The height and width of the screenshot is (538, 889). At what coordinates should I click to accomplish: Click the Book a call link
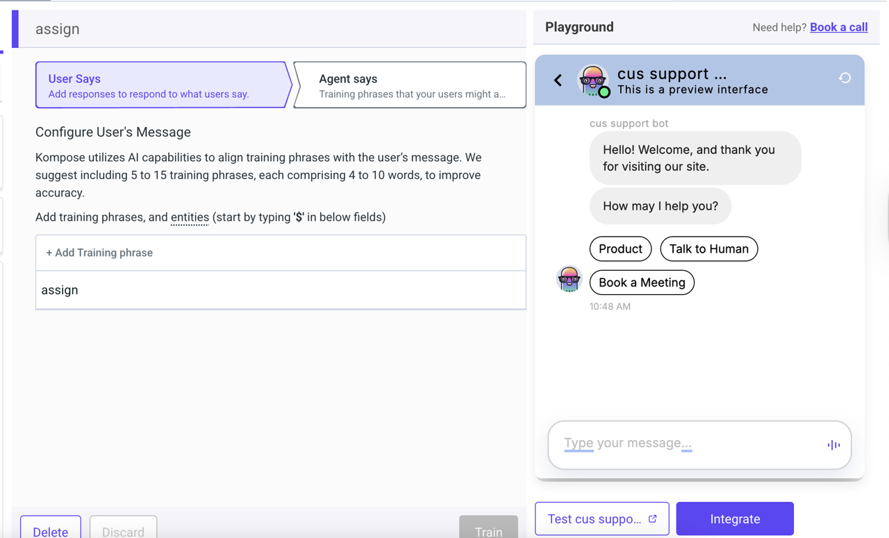pyautogui.click(x=838, y=26)
